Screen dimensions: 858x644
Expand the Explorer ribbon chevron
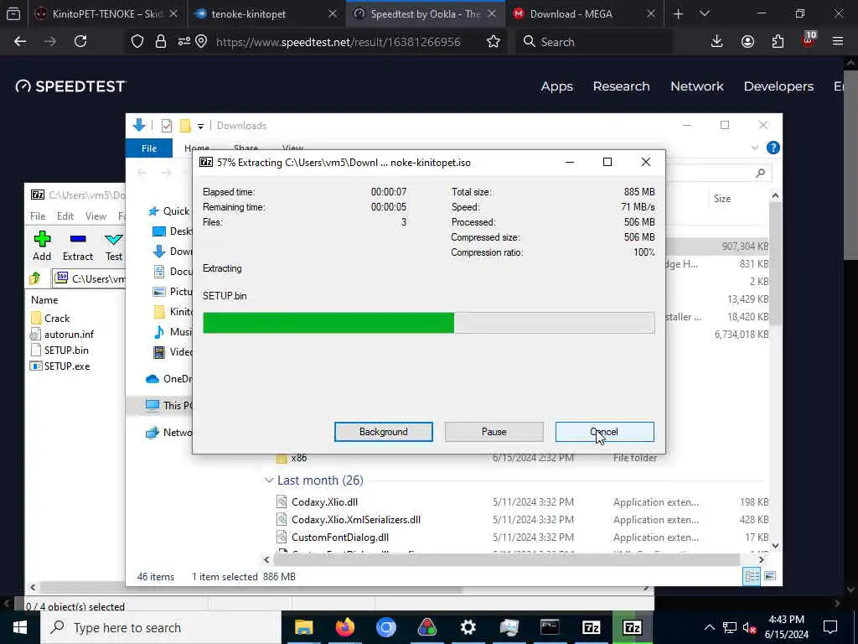click(x=755, y=148)
